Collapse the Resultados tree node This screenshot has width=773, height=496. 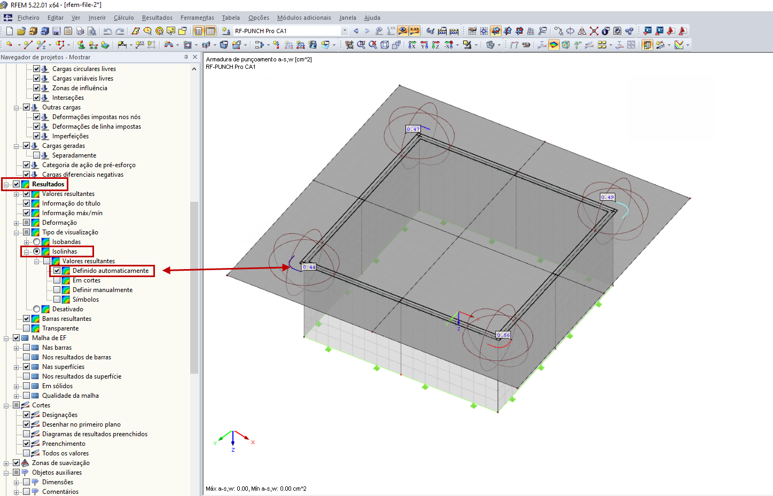tap(6, 184)
